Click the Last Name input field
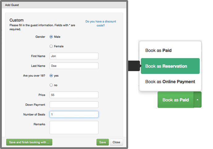The height and width of the screenshot is (149, 213). [74, 66]
